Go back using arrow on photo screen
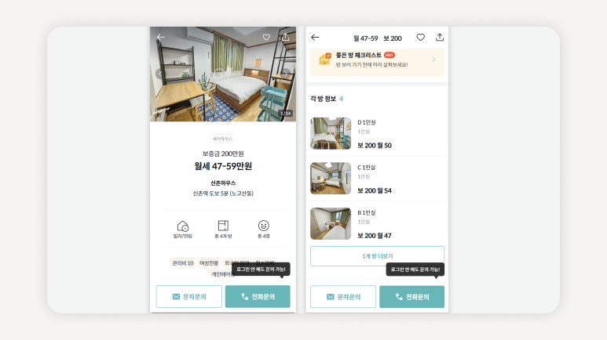The height and width of the screenshot is (340, 607). click(161, 37)
